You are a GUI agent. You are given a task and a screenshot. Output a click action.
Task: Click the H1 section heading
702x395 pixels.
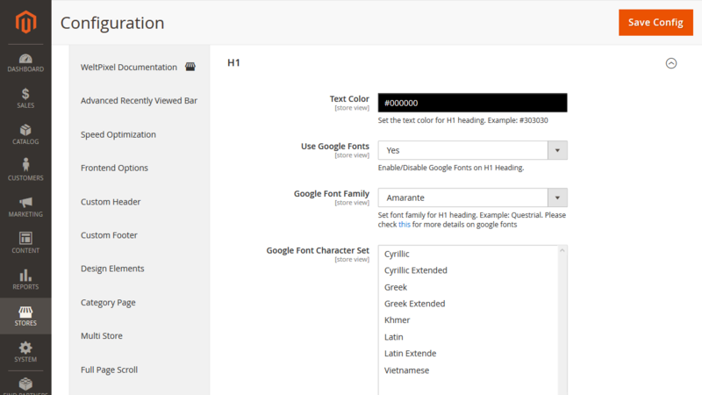233,62
